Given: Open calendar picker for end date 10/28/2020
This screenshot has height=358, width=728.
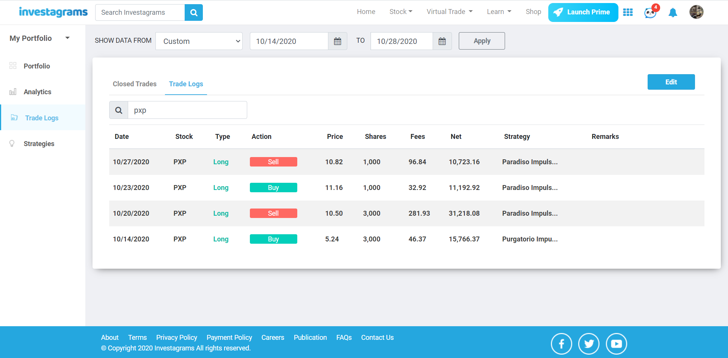Looking at the screenshot, I should click(442, 41).
